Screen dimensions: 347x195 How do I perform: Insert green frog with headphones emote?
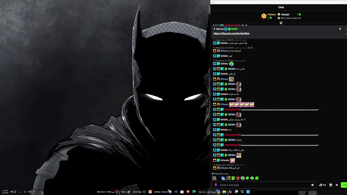tap(243, 178)
